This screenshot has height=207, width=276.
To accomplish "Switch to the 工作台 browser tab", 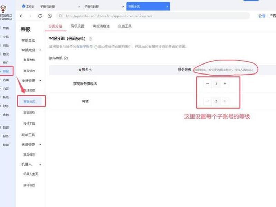I will 29,6.
